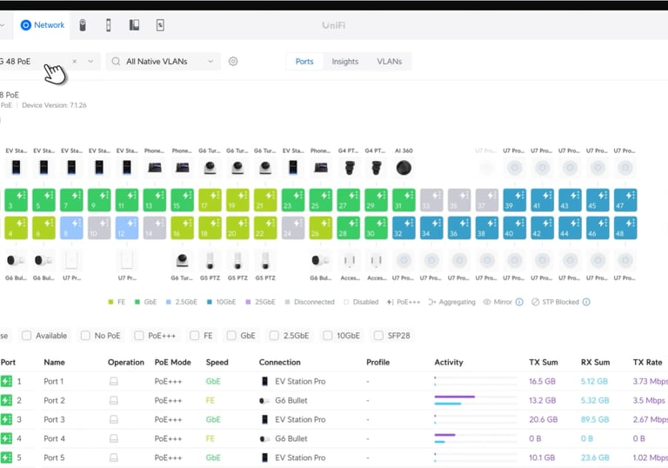Screen dimensions: 668x468
Task: Switch to the VLANs tab
Action: (x=389, y=62)
